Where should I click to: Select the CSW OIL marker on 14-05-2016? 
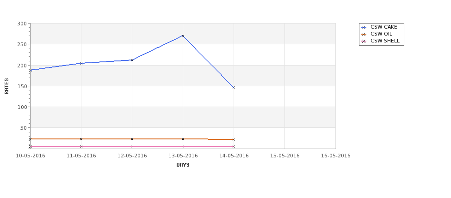tap(234, 140)
